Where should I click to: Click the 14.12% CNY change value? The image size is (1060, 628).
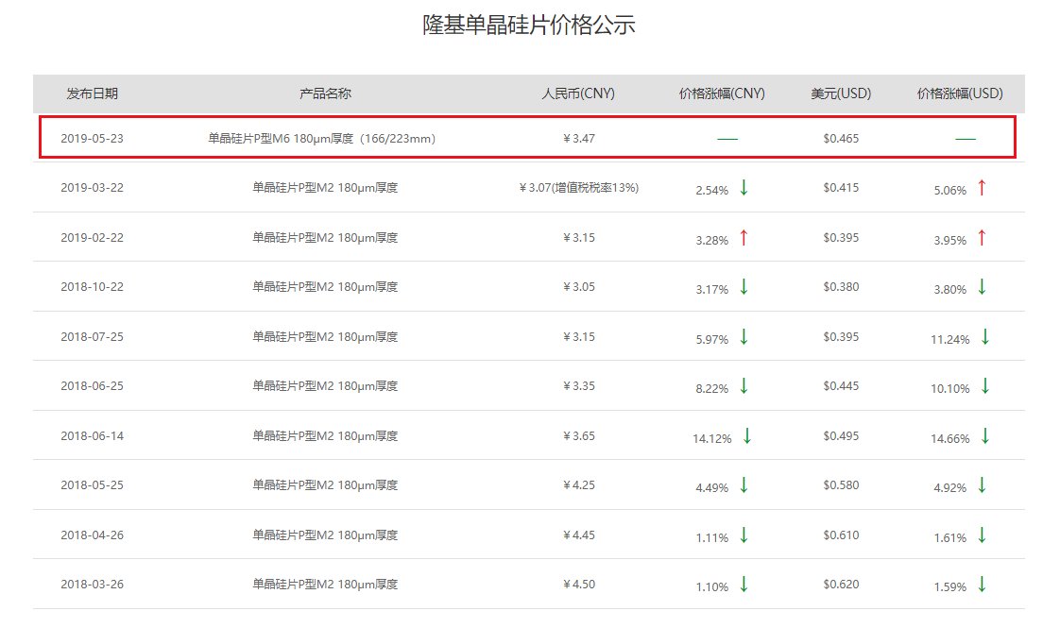pos(711,439)
